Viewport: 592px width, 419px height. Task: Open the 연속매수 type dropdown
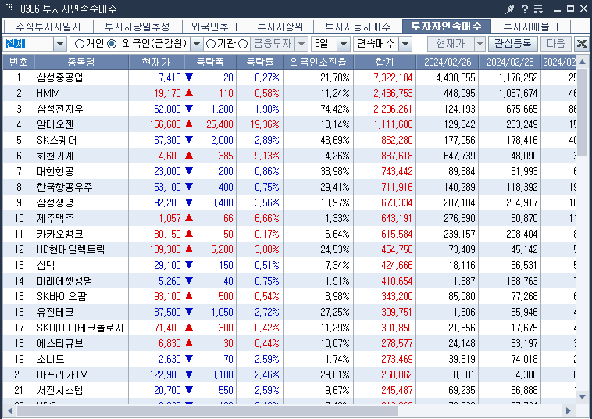tap(405, 44)
